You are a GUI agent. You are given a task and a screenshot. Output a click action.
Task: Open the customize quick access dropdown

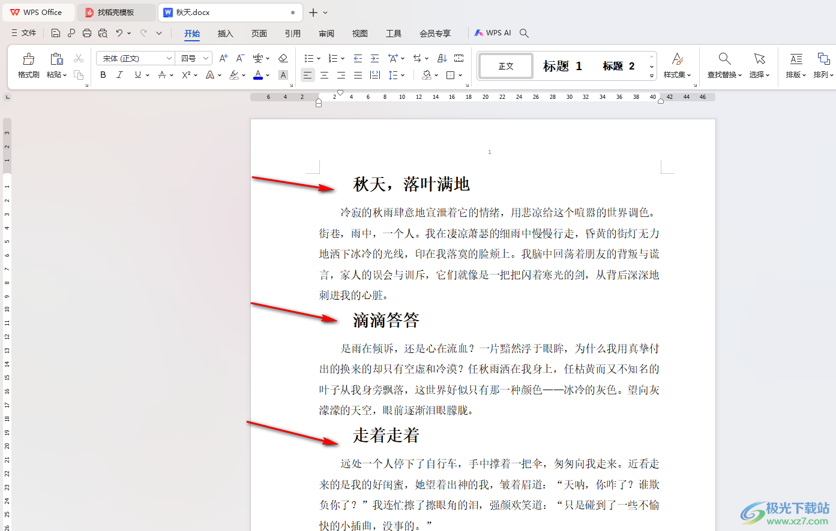159,33
